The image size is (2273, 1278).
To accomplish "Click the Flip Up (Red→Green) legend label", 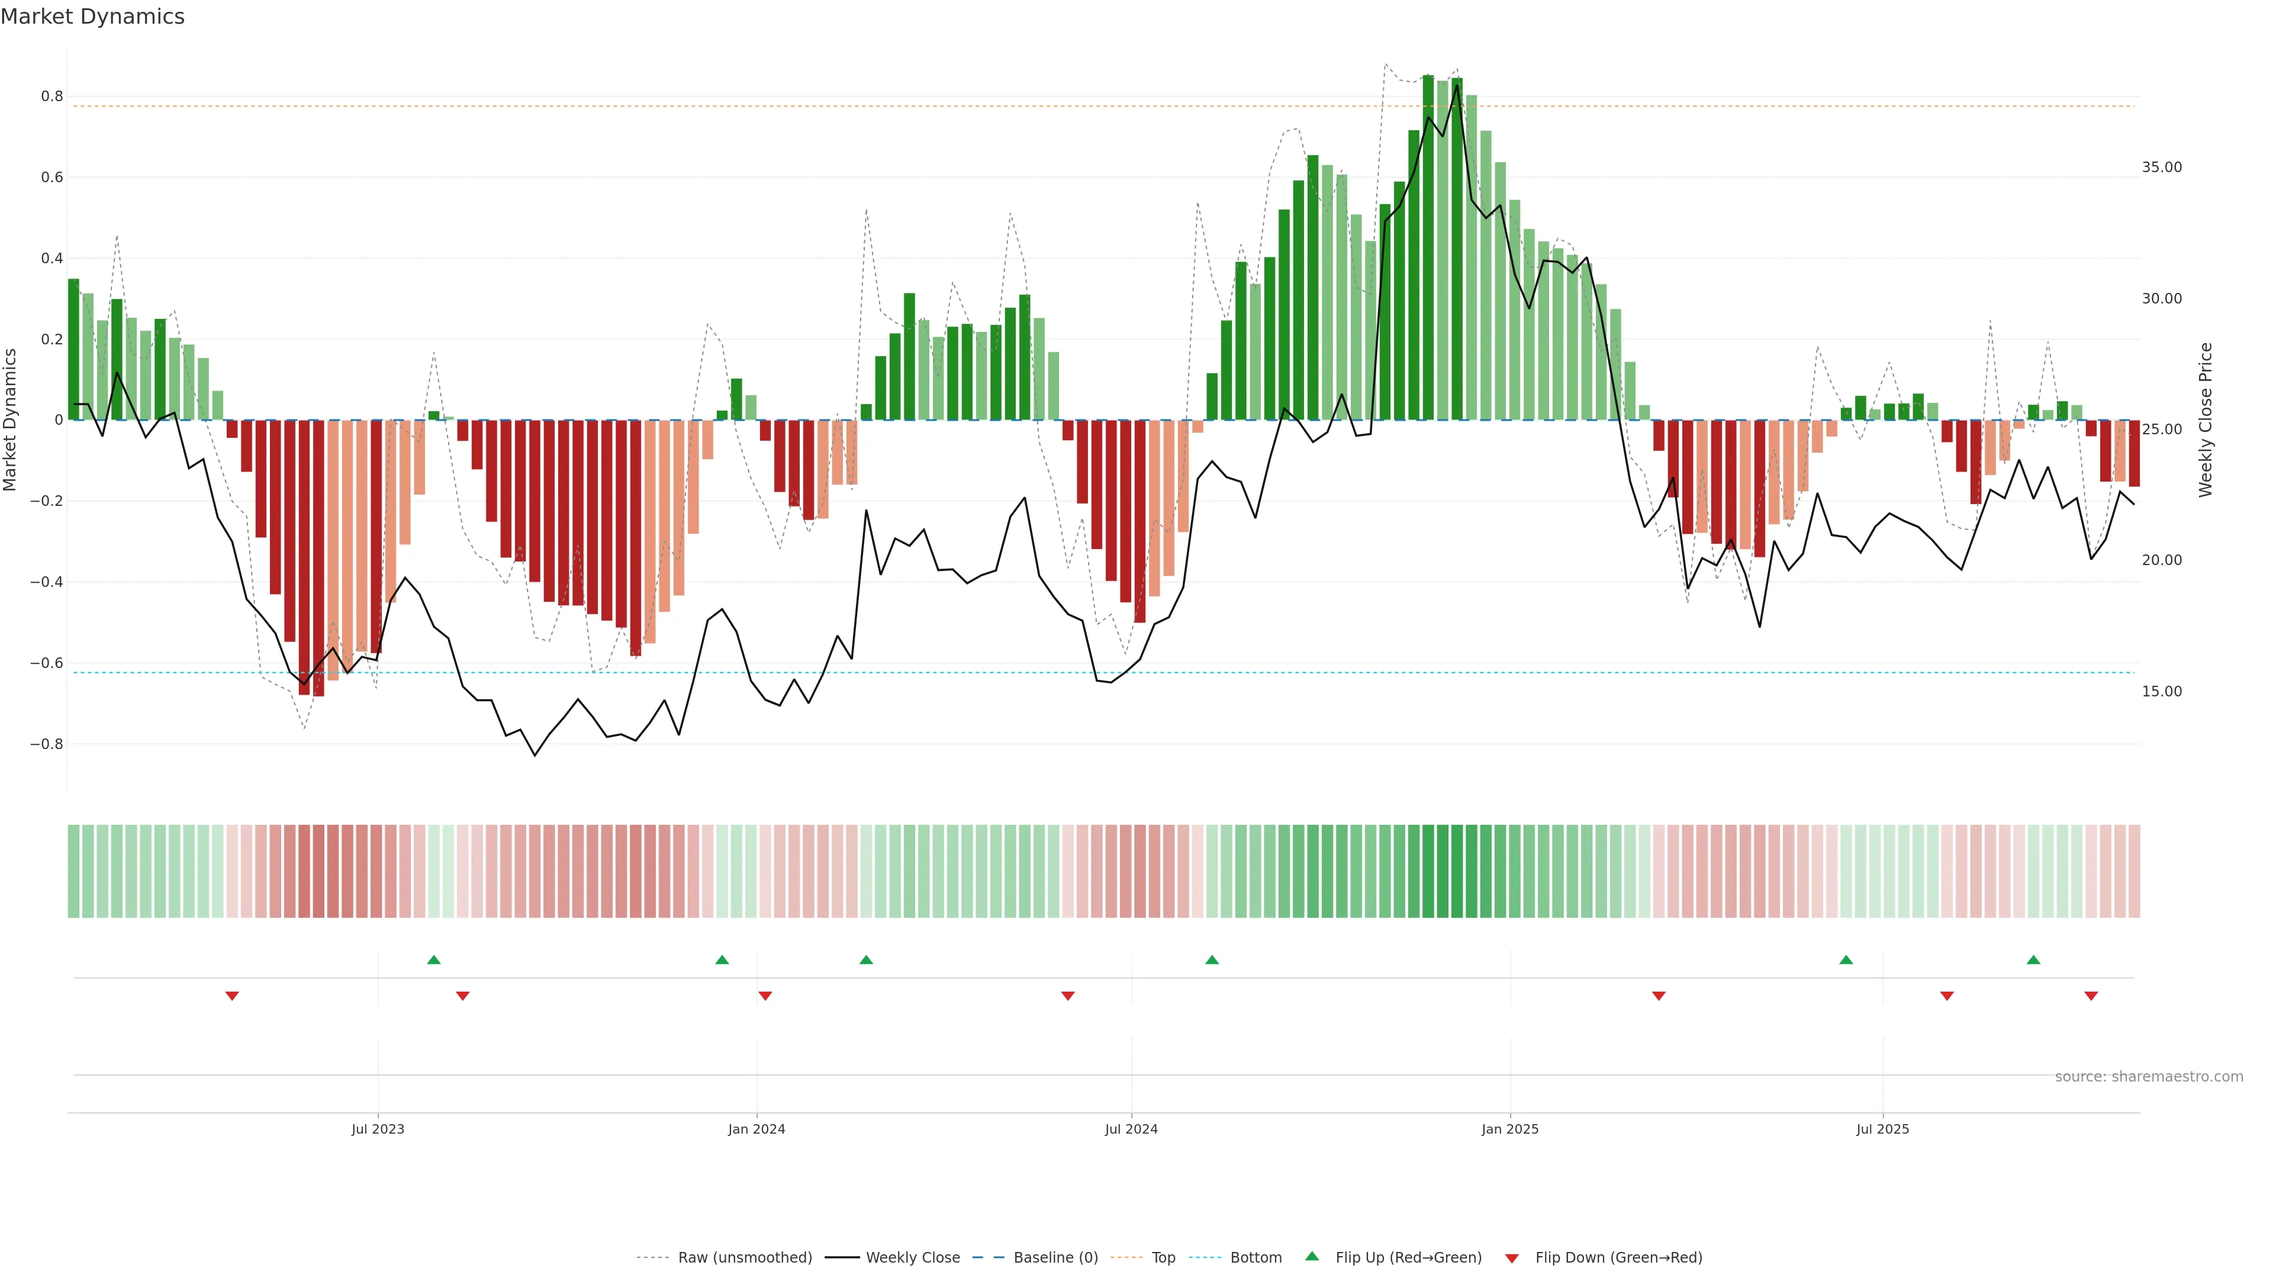I will click(x=1408, y=1258).
